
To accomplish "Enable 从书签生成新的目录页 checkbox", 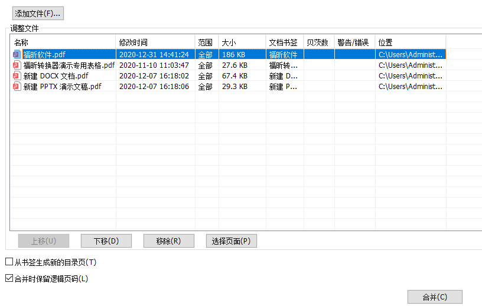I will coord(9,262).
